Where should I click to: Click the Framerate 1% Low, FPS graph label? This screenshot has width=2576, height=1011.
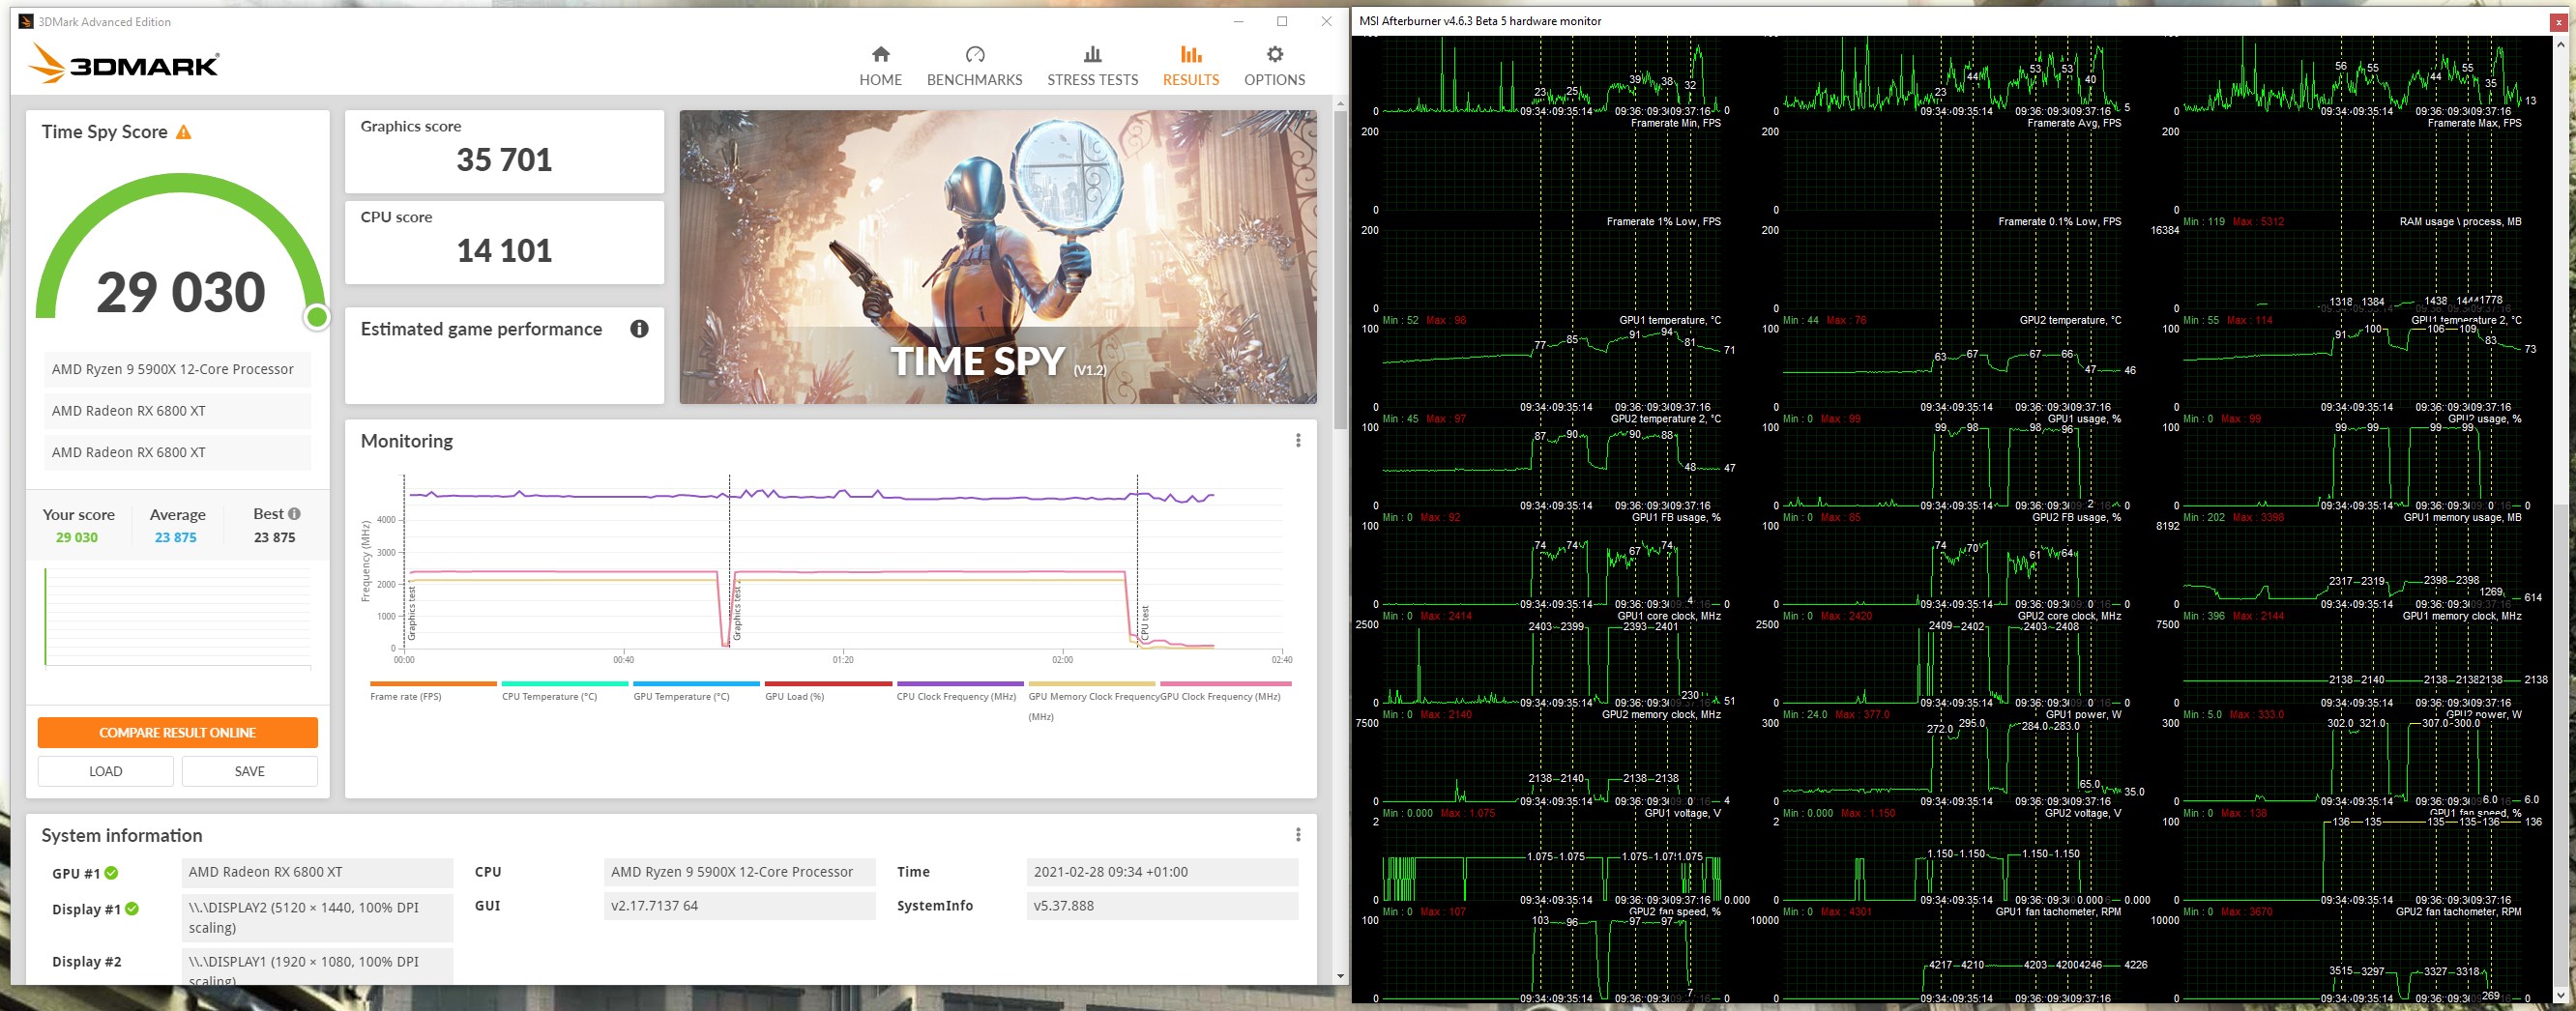click(x=1664, y=222)
